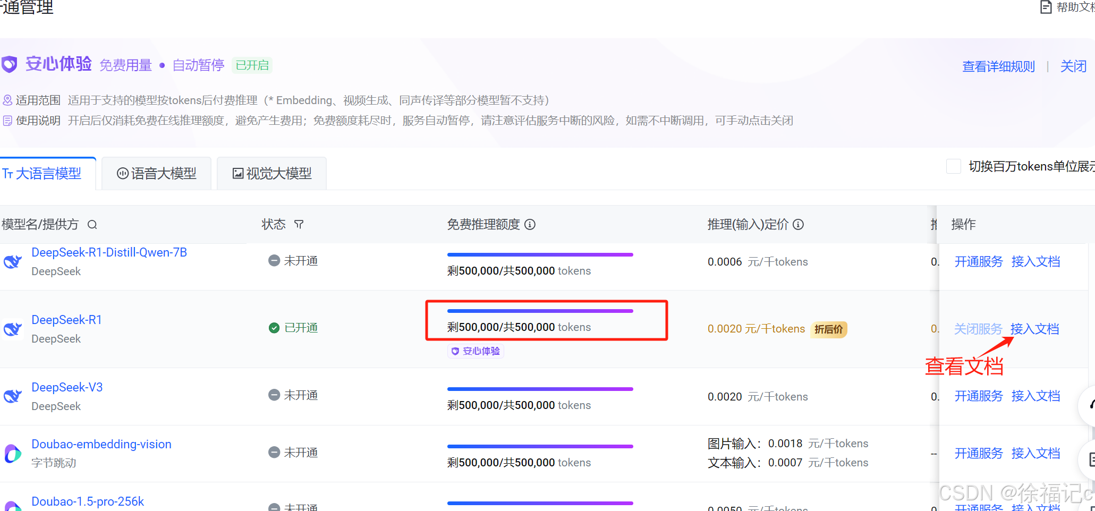Screen dimensions: 1095x511
Task: Click DeepSeek-R1 free quota progress bar
Action: [x=540, y=311]
